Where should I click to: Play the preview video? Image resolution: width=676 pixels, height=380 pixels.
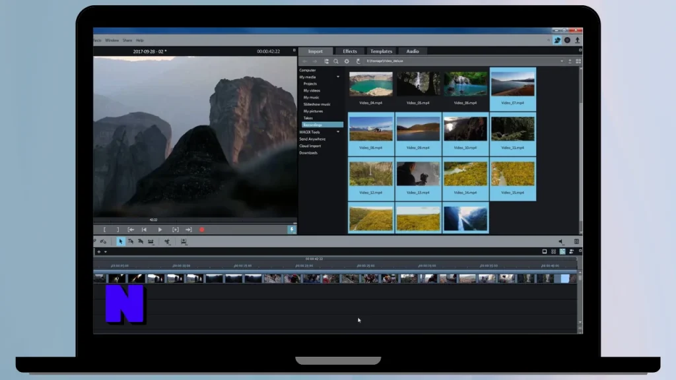pos(160,230)
